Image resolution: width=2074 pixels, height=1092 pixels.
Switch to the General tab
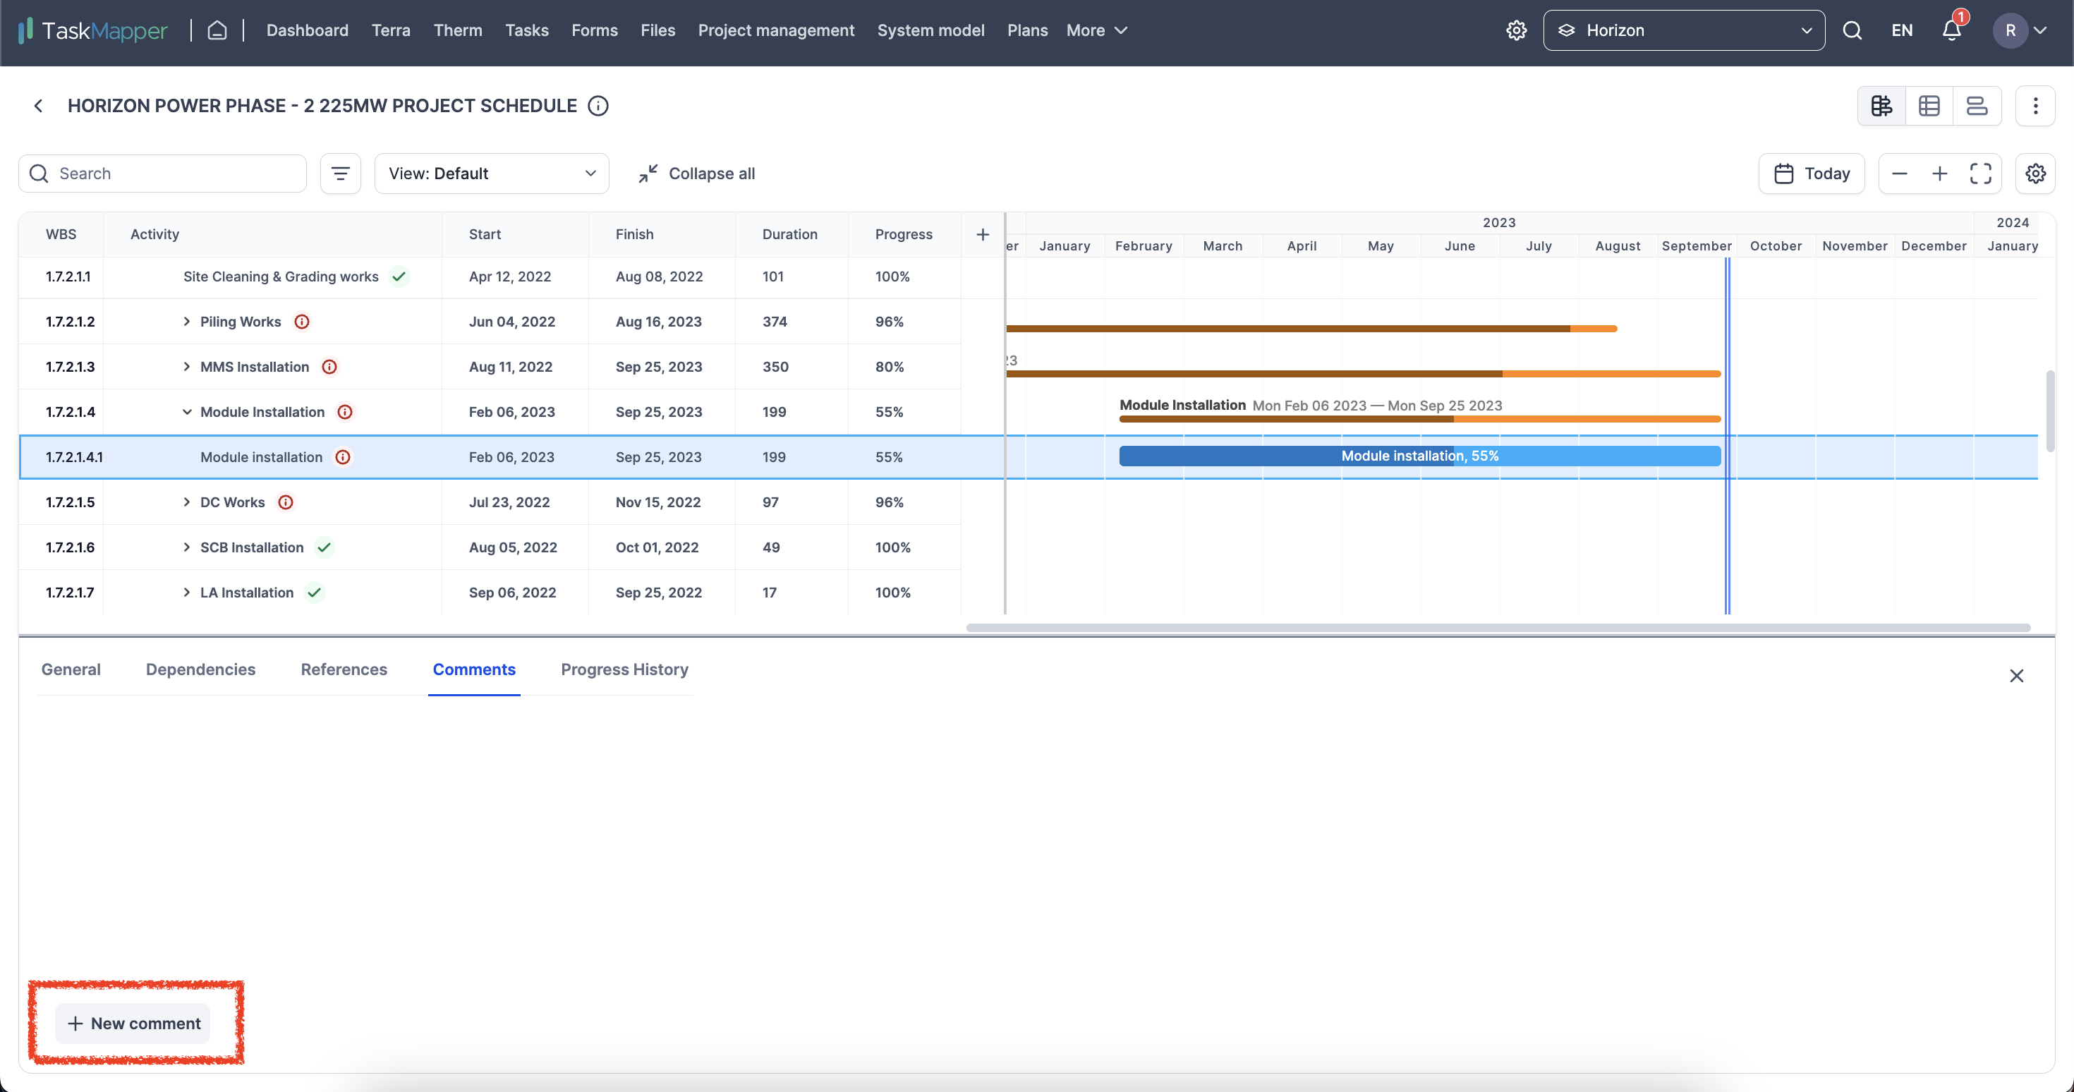[x=71, y=670]
